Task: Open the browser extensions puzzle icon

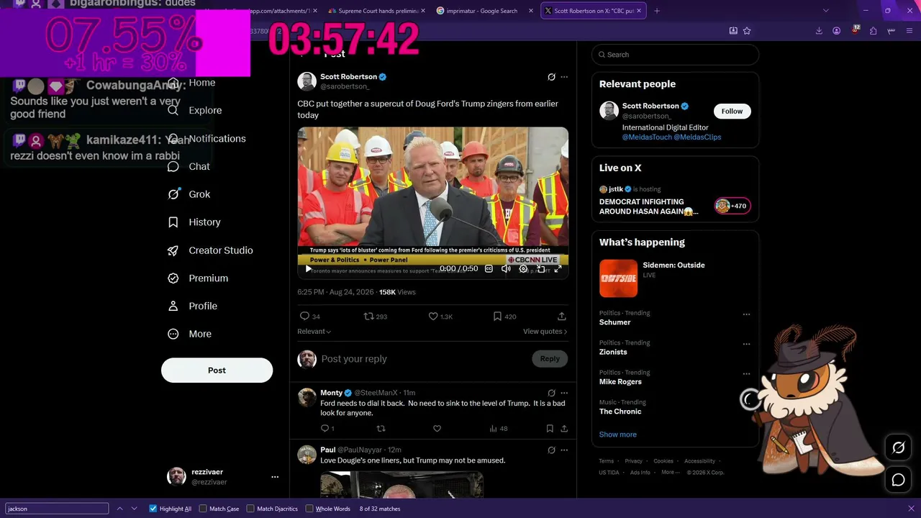Action: 873,31
